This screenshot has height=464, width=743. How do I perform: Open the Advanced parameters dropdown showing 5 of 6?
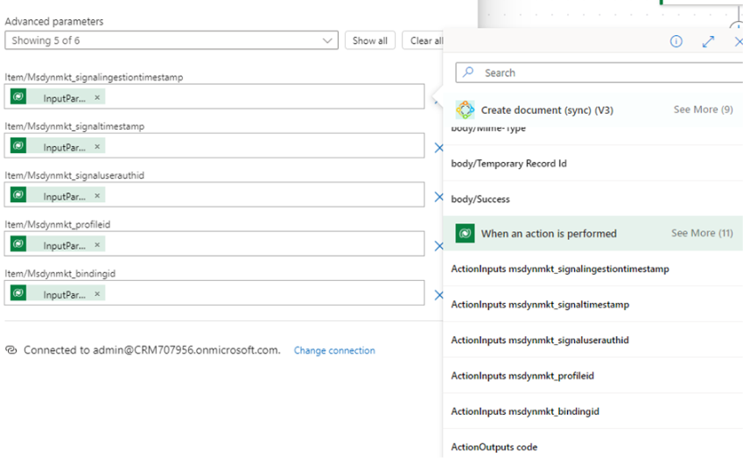(171, 40)
